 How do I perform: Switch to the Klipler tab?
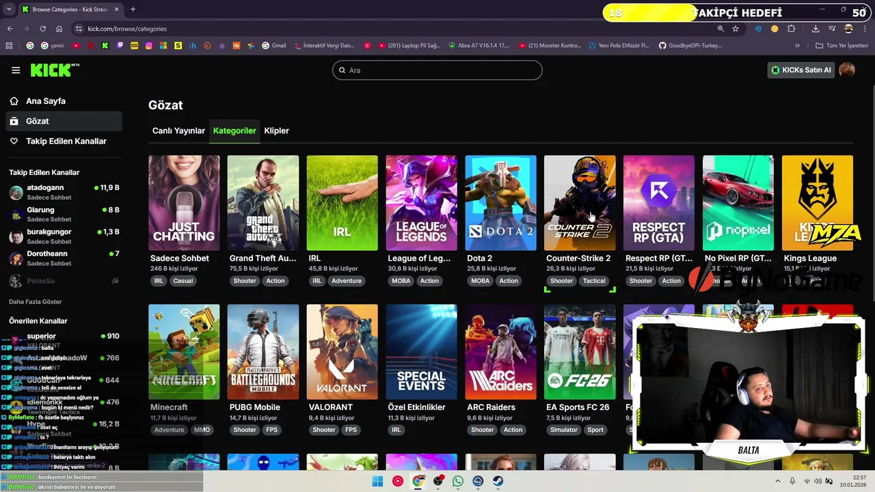(276, 131)
